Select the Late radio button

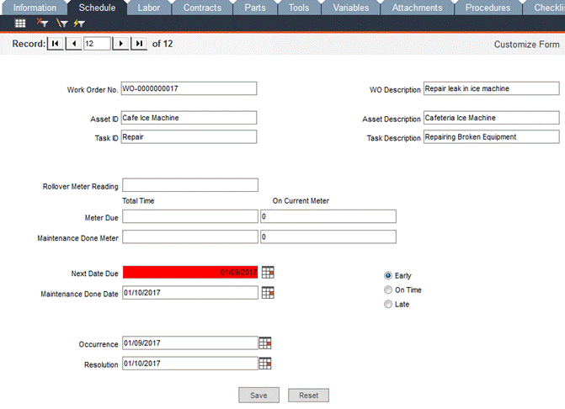388,304
